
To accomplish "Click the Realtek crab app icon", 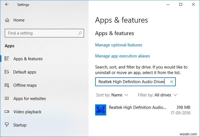I will click(100, 110).
